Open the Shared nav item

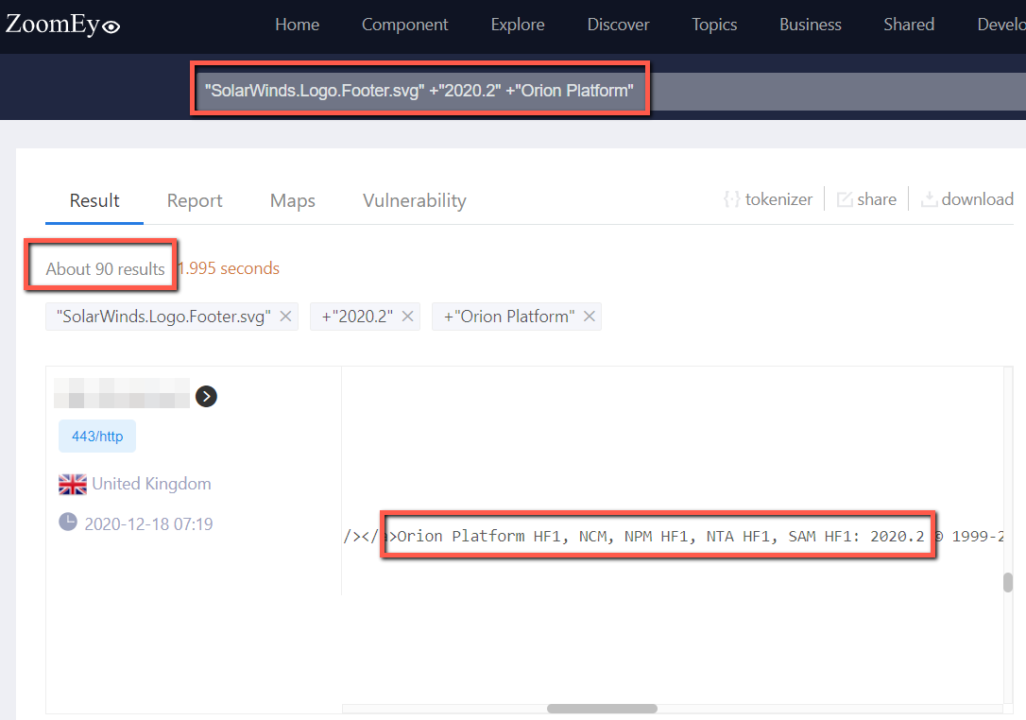[909, 25]
